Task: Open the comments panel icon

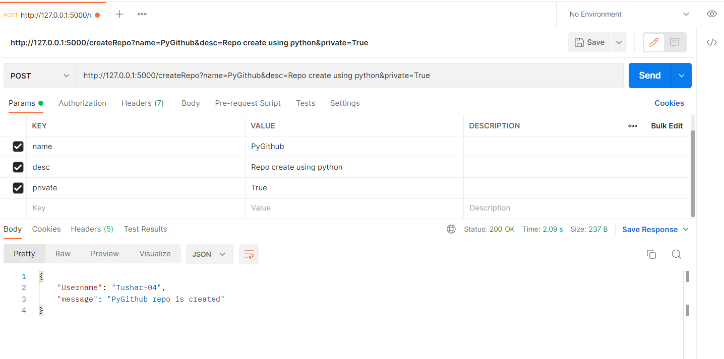Action: click(675, 42)
